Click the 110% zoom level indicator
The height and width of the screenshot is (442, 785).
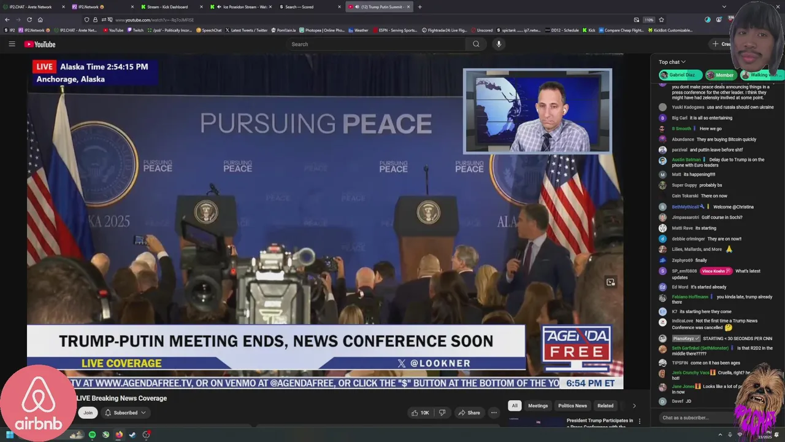[649, 20]
